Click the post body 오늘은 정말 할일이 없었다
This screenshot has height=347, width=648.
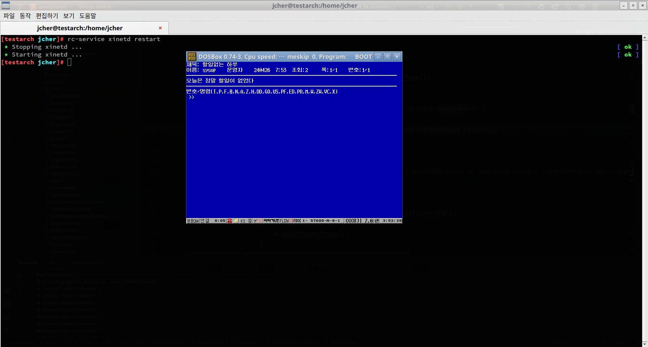pos(220,81)
